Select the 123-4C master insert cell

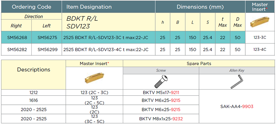tap(260, 49)
